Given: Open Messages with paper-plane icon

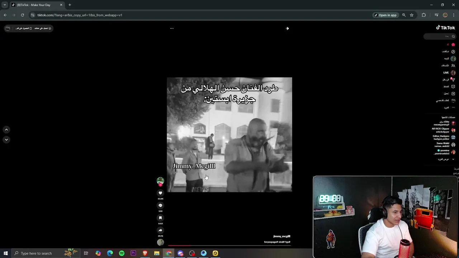Looking at the screenshot, I should pyautogui.click(x=449, y=80).
